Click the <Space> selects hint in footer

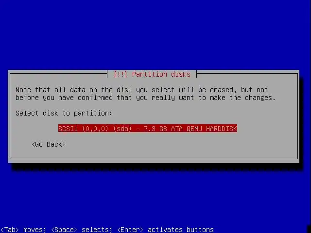(82, 230)
